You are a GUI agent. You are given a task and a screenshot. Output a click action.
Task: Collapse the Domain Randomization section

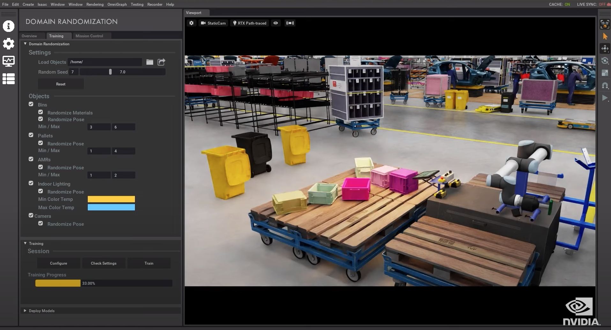pos(25,44)
